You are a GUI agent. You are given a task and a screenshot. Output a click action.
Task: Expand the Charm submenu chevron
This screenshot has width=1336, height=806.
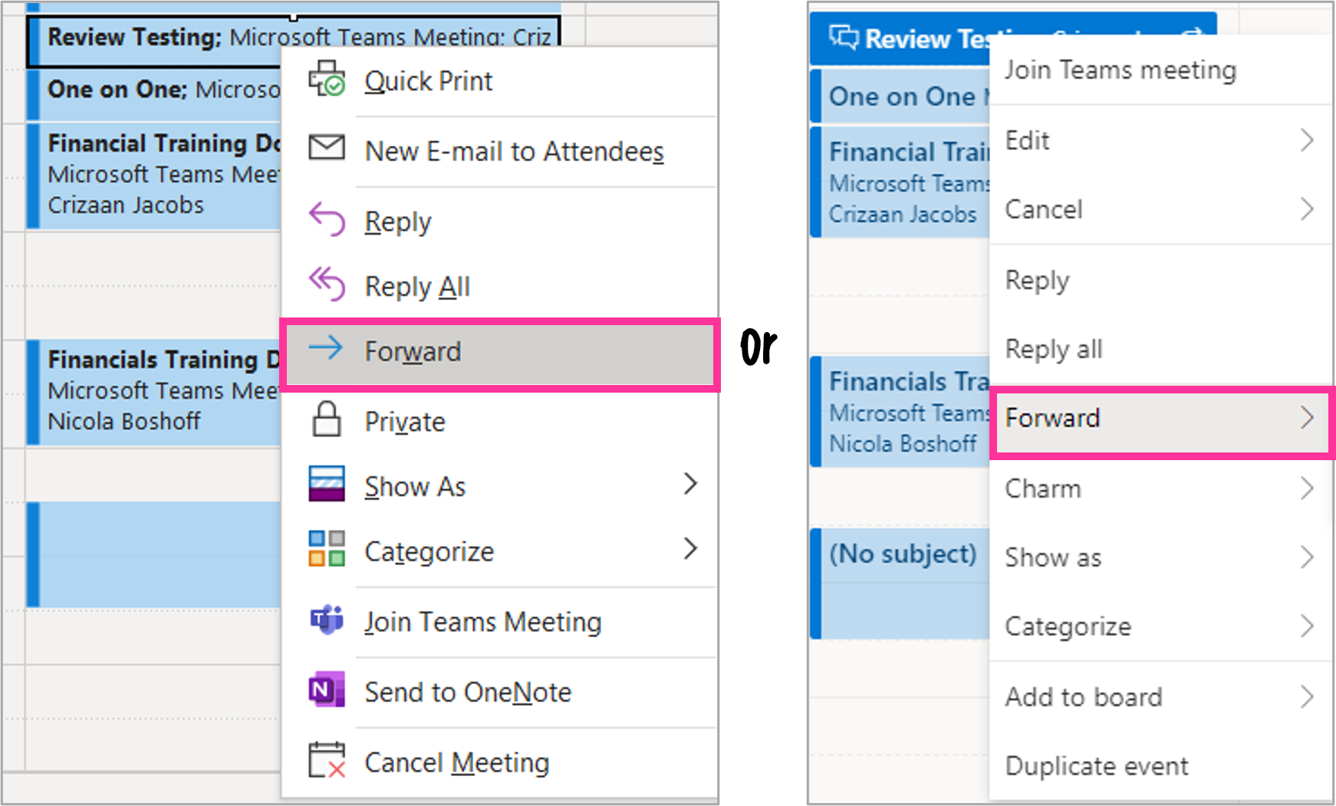click(x=1308, y=488)
